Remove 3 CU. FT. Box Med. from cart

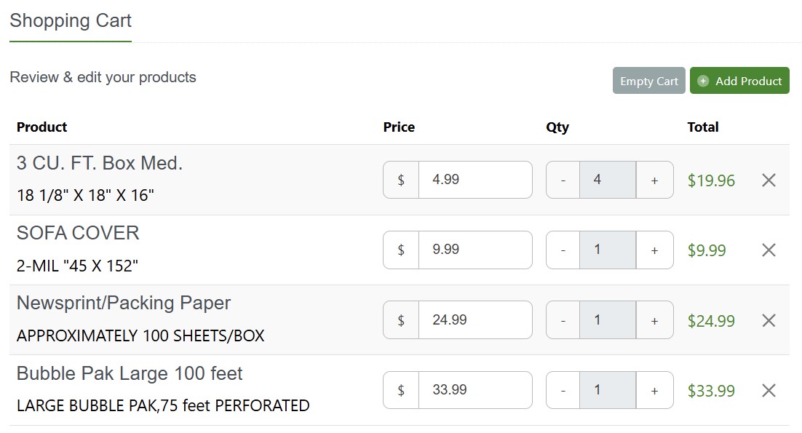(769, 180)
